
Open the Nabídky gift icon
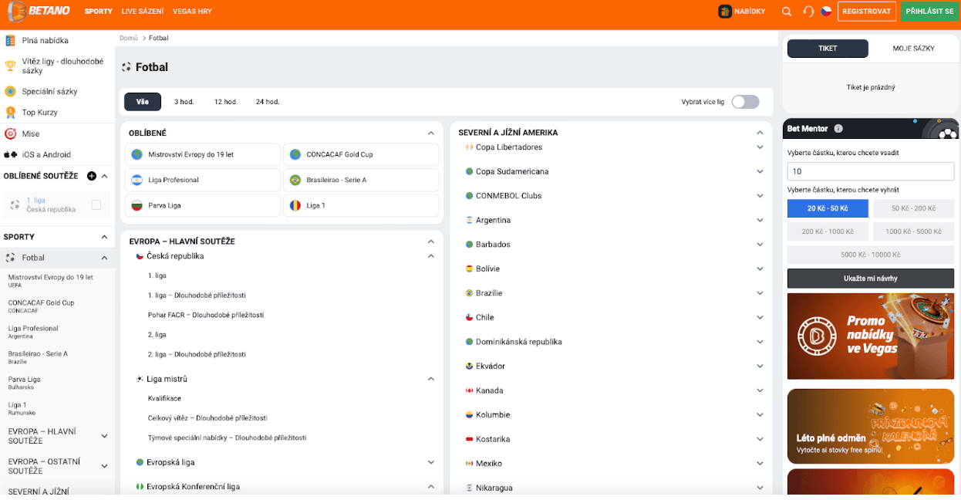click(725, 12)
